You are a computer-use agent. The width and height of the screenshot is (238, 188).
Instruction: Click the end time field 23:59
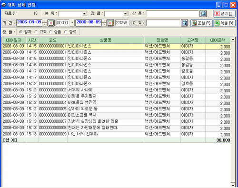point(122,23)
